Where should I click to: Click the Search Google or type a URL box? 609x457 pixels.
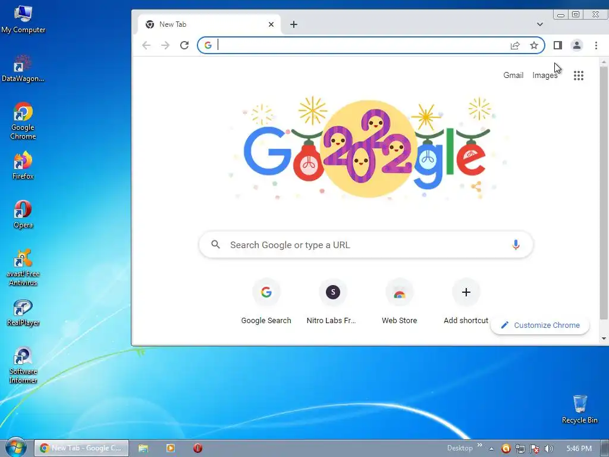366,245
